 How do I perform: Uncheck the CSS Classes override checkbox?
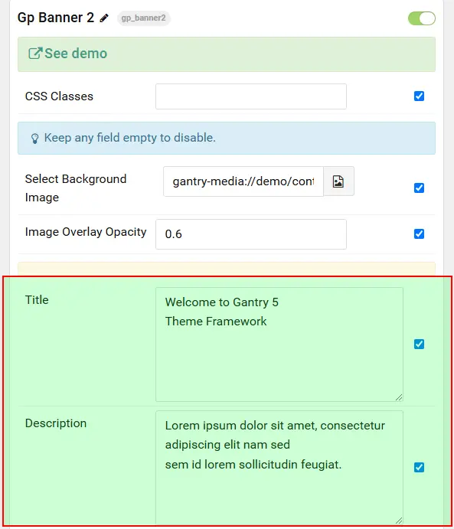pyautogui.click(x=419, y=96)
